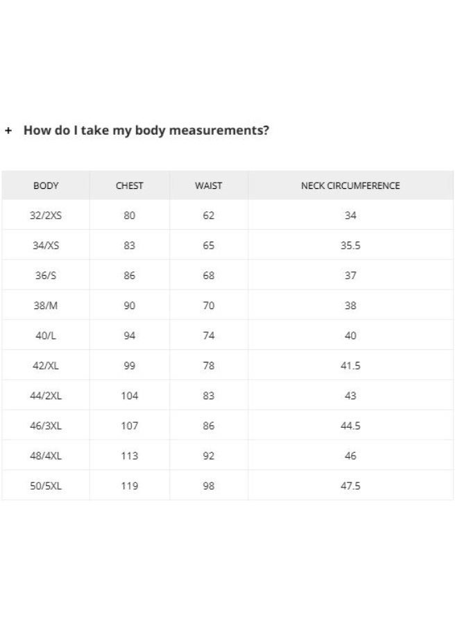
Task: Select neck circumference value 35.5
Action: pyautogui.click(x=350, y=245)
